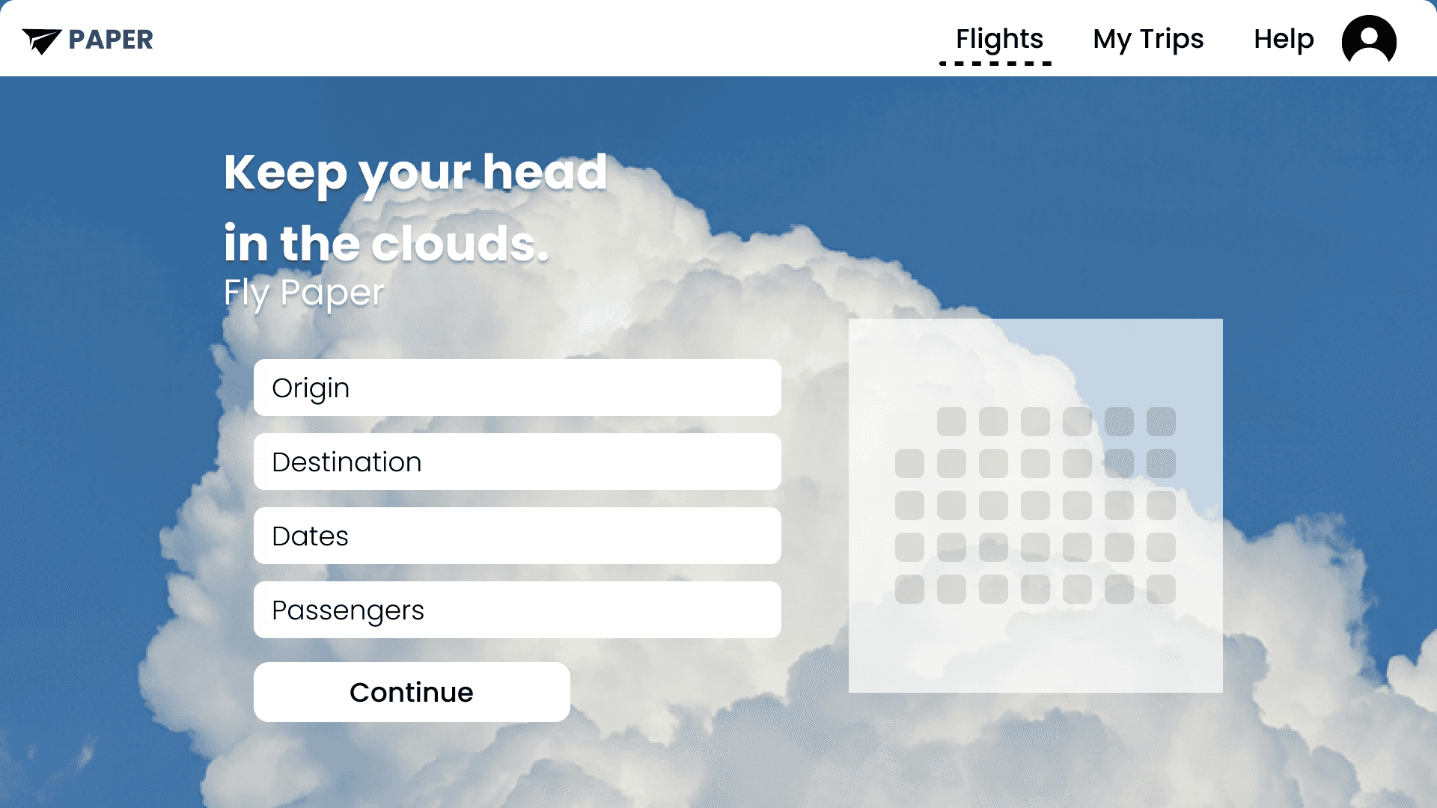Focus the Origin input field
This screenshot has width=1437, height=808.
click(x=517, y=388)
